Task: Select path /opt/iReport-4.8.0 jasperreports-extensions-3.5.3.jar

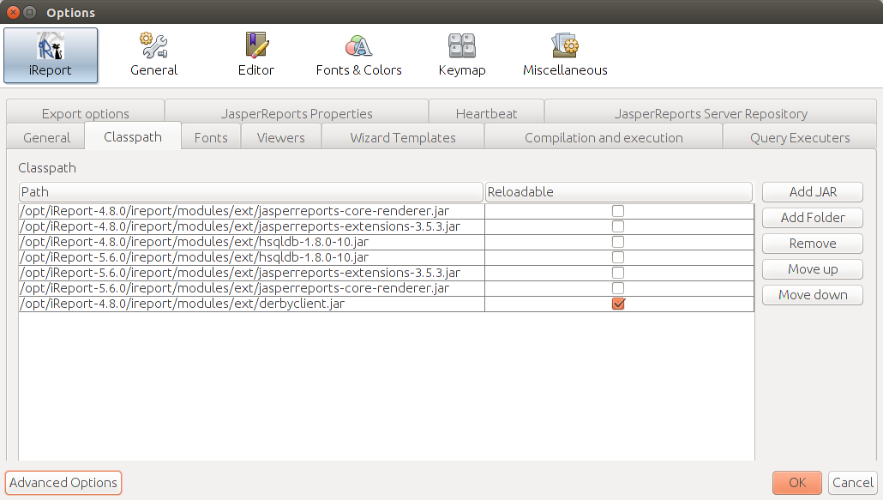Action: coord(252,226)
